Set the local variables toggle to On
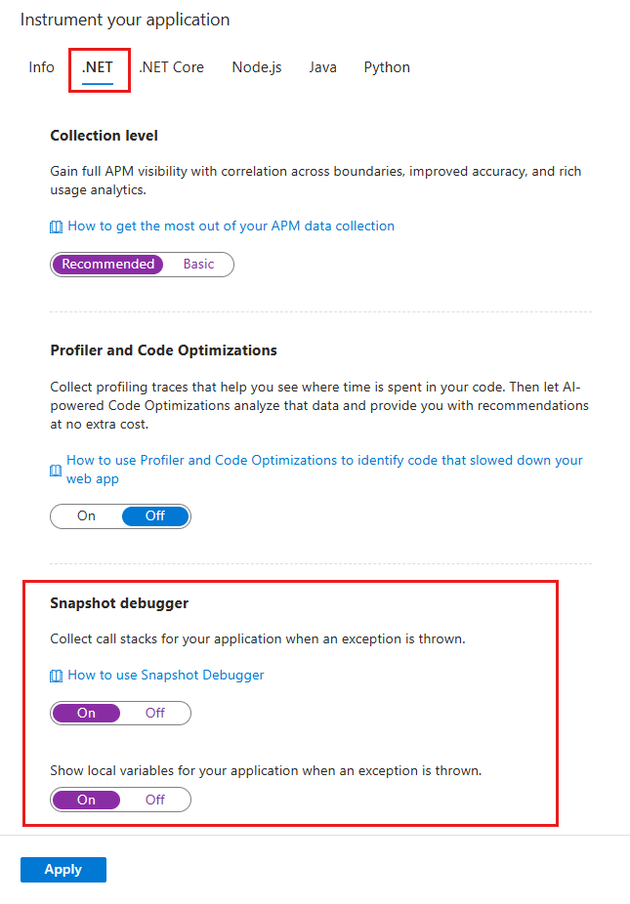 [86, 799]
